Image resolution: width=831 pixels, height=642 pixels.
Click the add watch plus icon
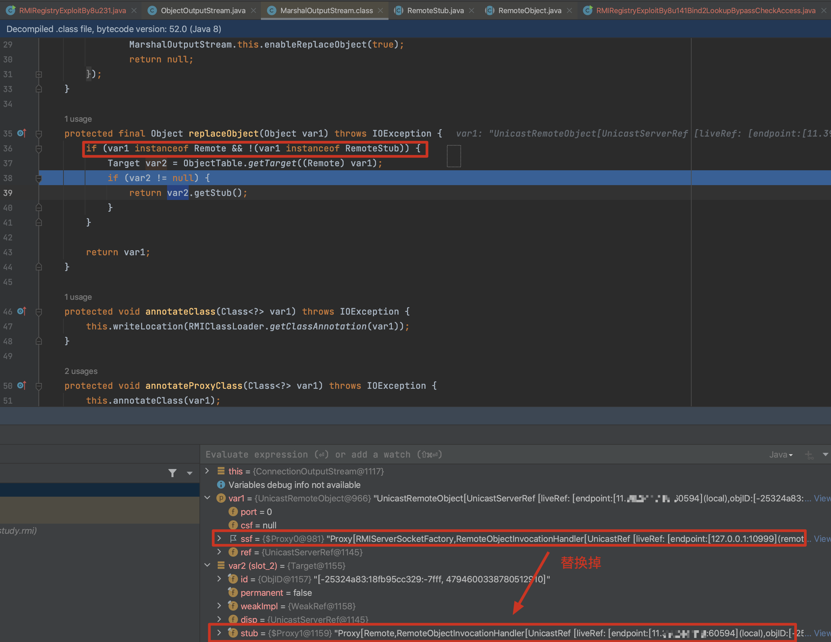click(x=809, y=455)
